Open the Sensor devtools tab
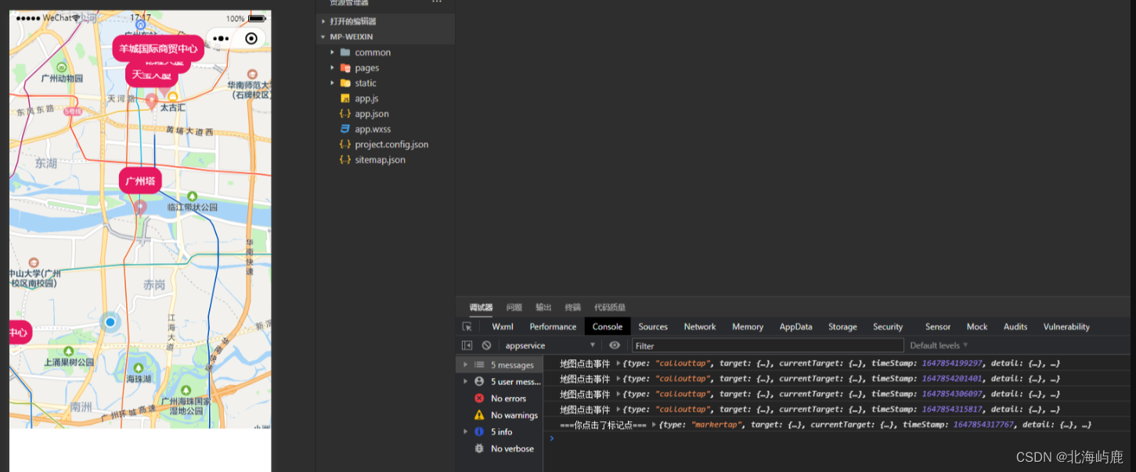1136x472 pixels. [x=938, y=327]
